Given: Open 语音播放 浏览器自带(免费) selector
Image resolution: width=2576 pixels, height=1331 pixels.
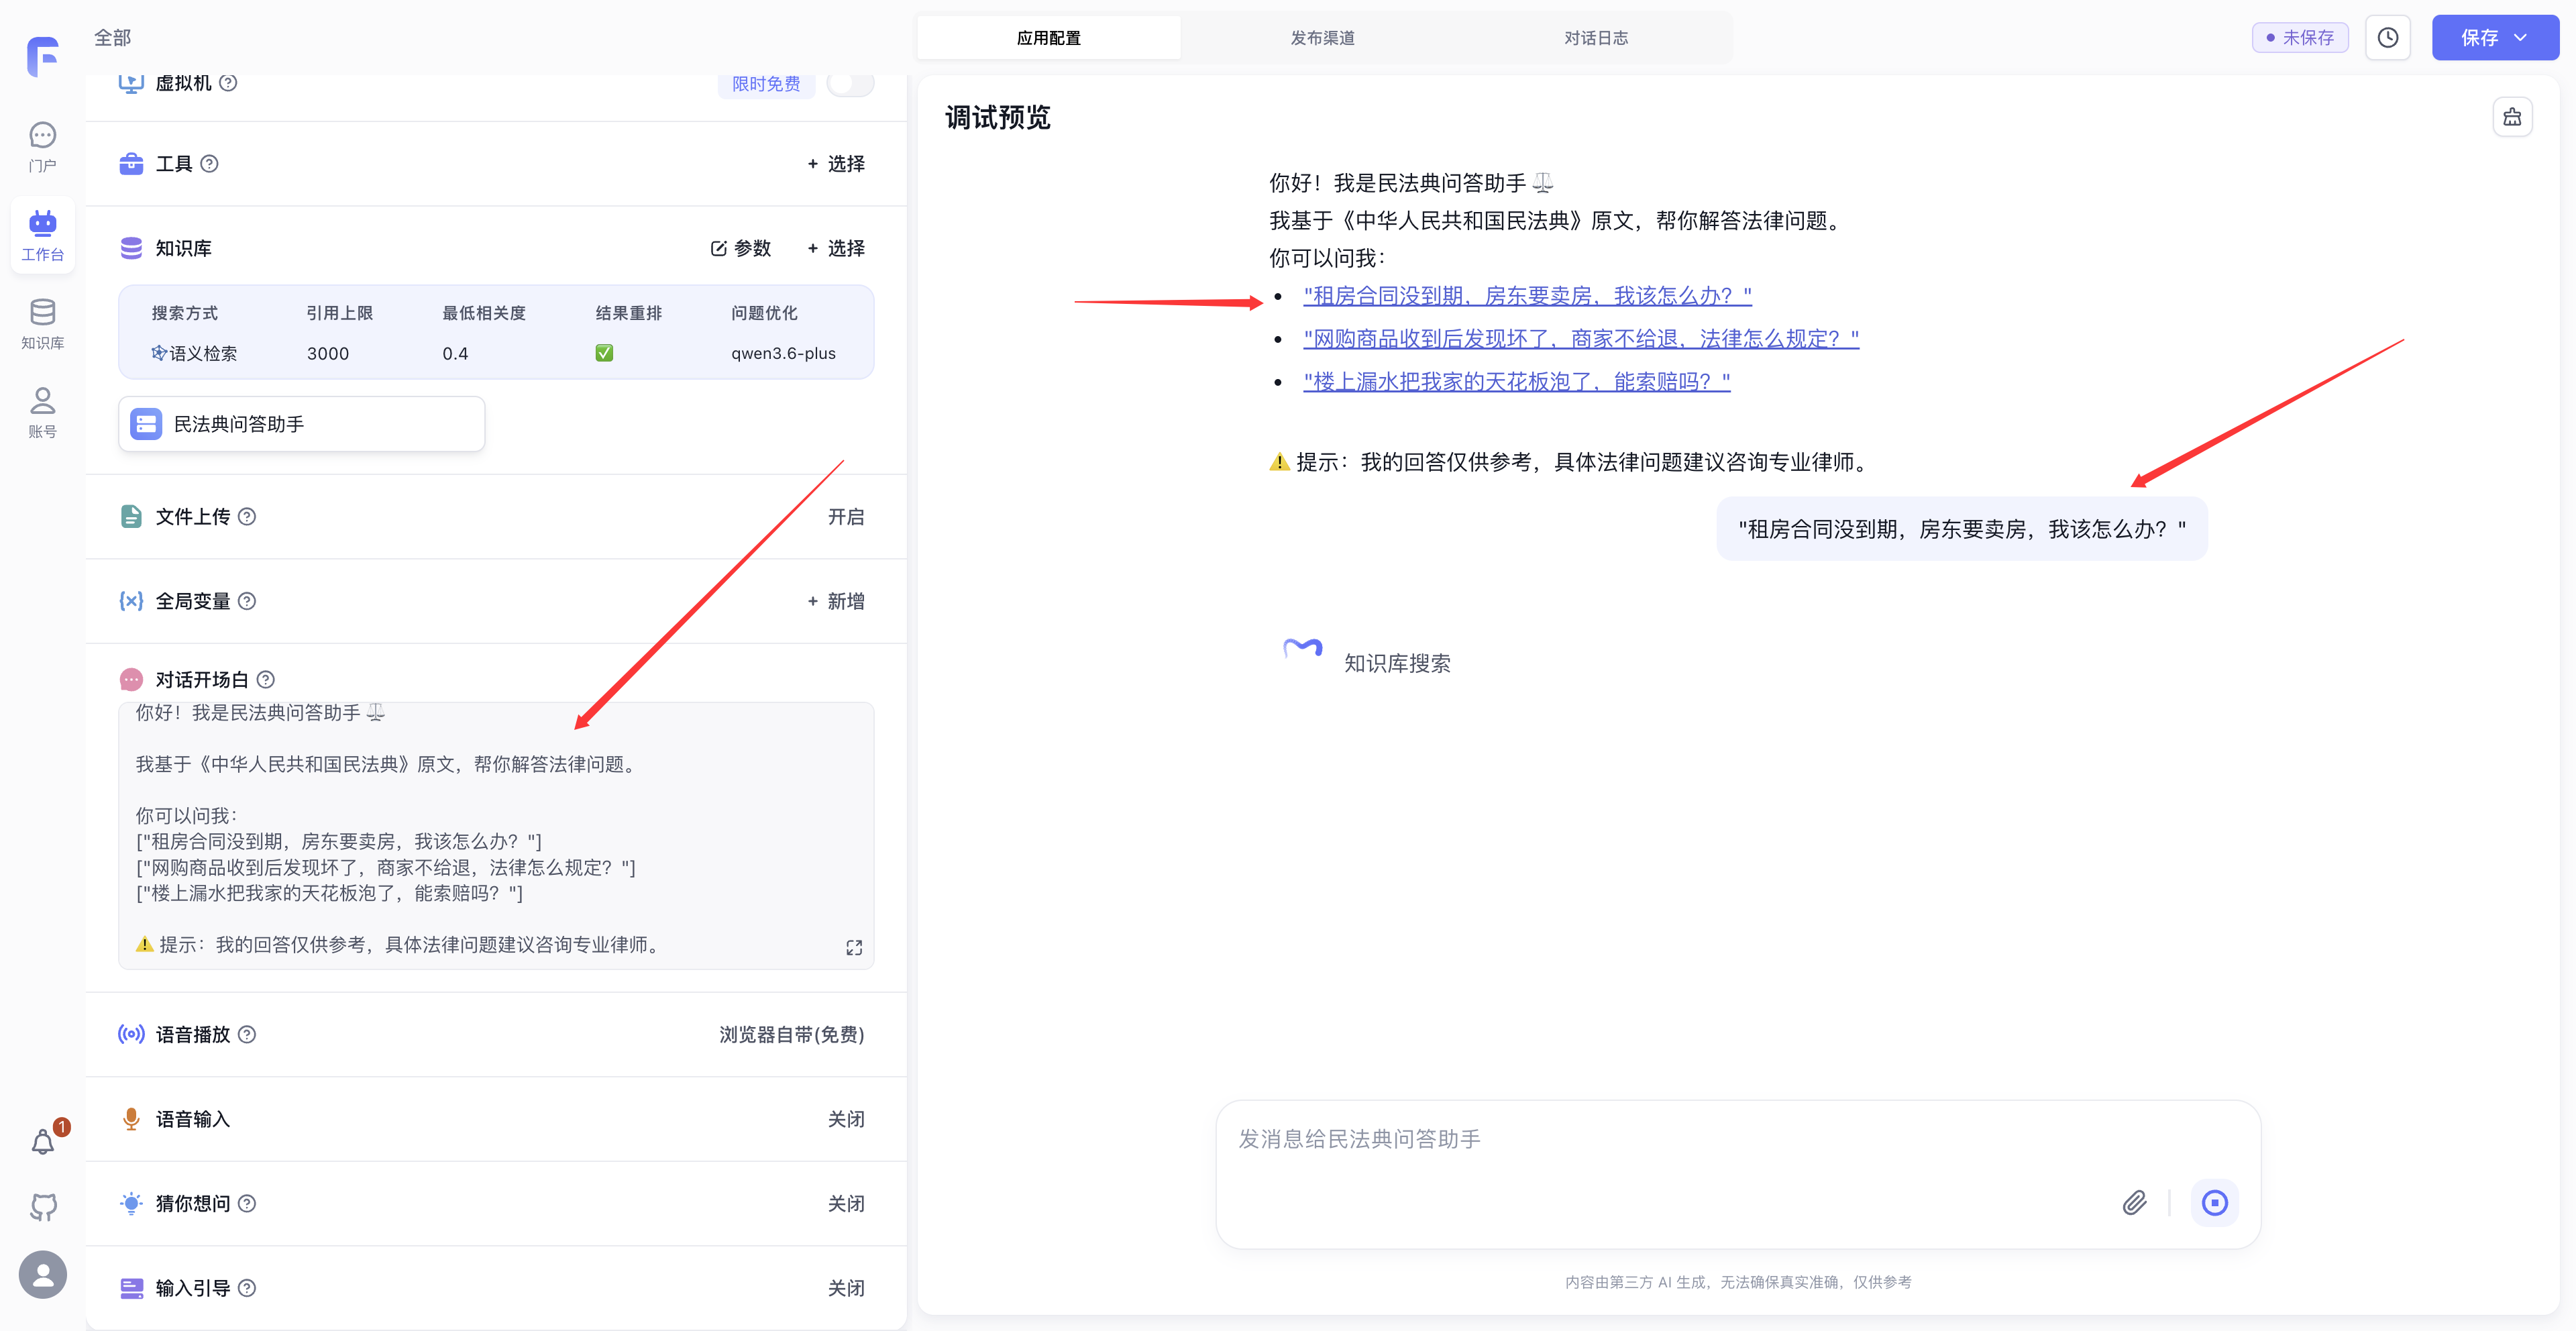Looking at the screenshot, I should (791, 1034).
